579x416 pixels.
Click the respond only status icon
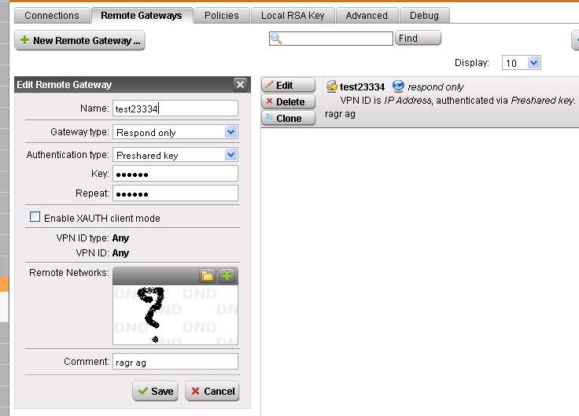point(398,87)
